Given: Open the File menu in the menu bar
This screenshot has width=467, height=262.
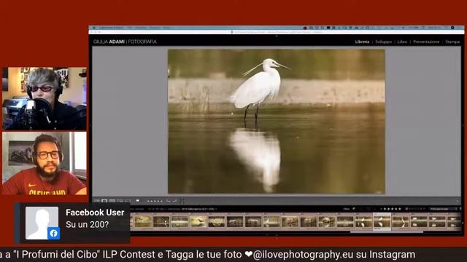Looking at the screenshot, I should (130, 28).
